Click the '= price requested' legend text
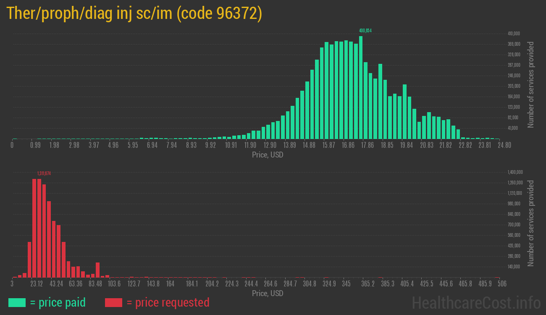The image size is (546, 315). tap(168, 302)
